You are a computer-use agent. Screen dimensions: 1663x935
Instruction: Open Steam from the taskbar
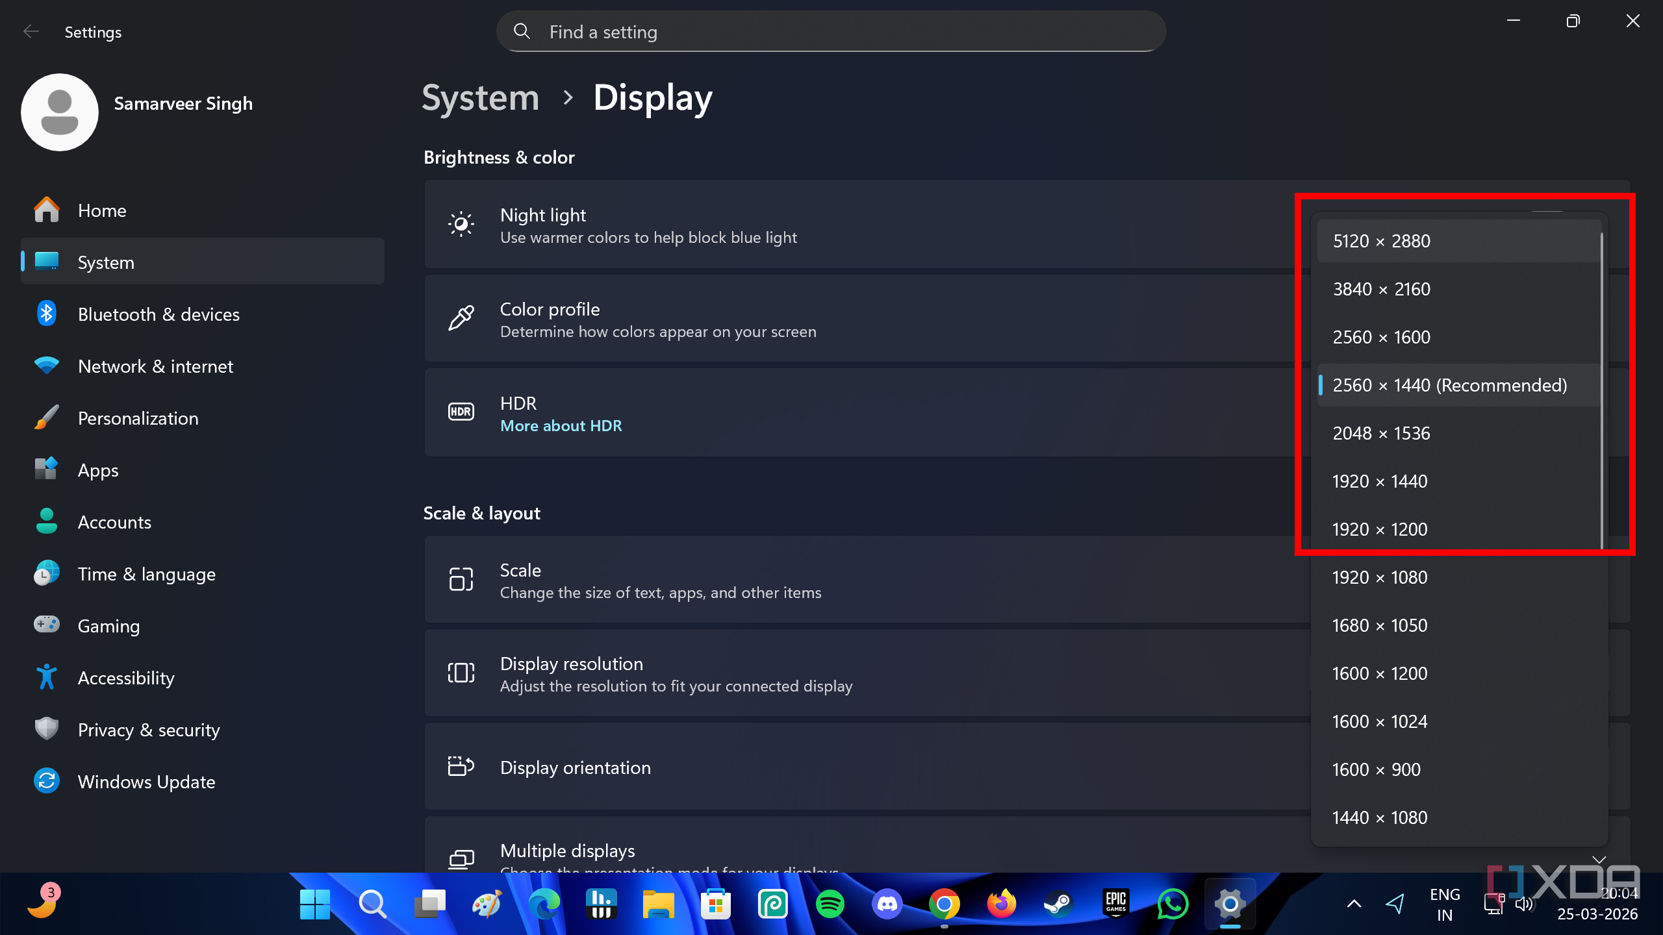click(x=1059, y=904)
